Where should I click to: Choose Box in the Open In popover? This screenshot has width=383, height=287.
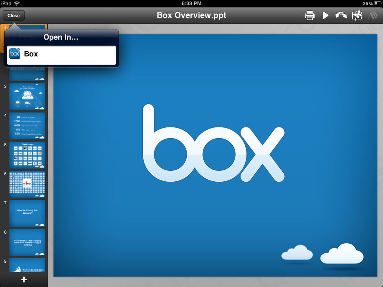pos(61,54)
